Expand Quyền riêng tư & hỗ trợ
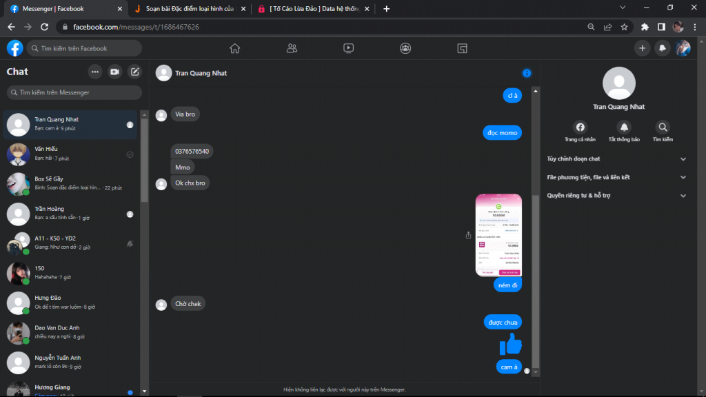706x397 pixels. pos(616,196)
